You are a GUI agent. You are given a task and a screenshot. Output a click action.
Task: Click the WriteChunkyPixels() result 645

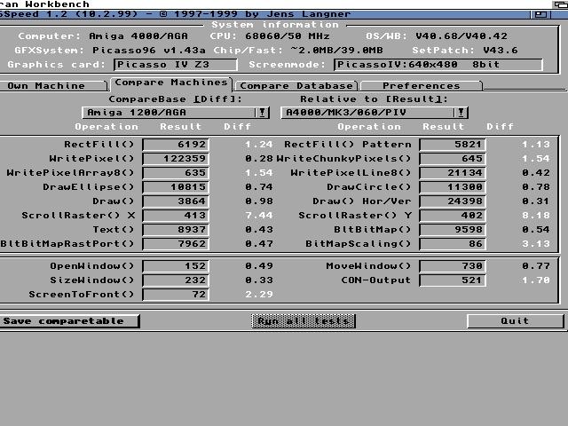click(x=453, y=159)
